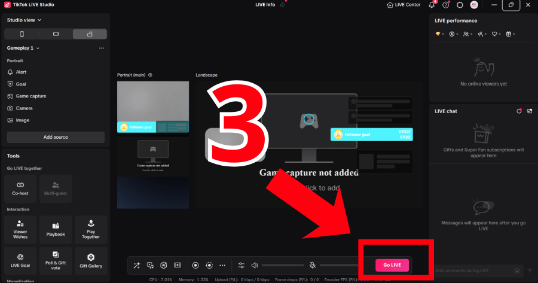Mute the speaker volume icon
The image size is (538, 283).
tap(255, 265)
